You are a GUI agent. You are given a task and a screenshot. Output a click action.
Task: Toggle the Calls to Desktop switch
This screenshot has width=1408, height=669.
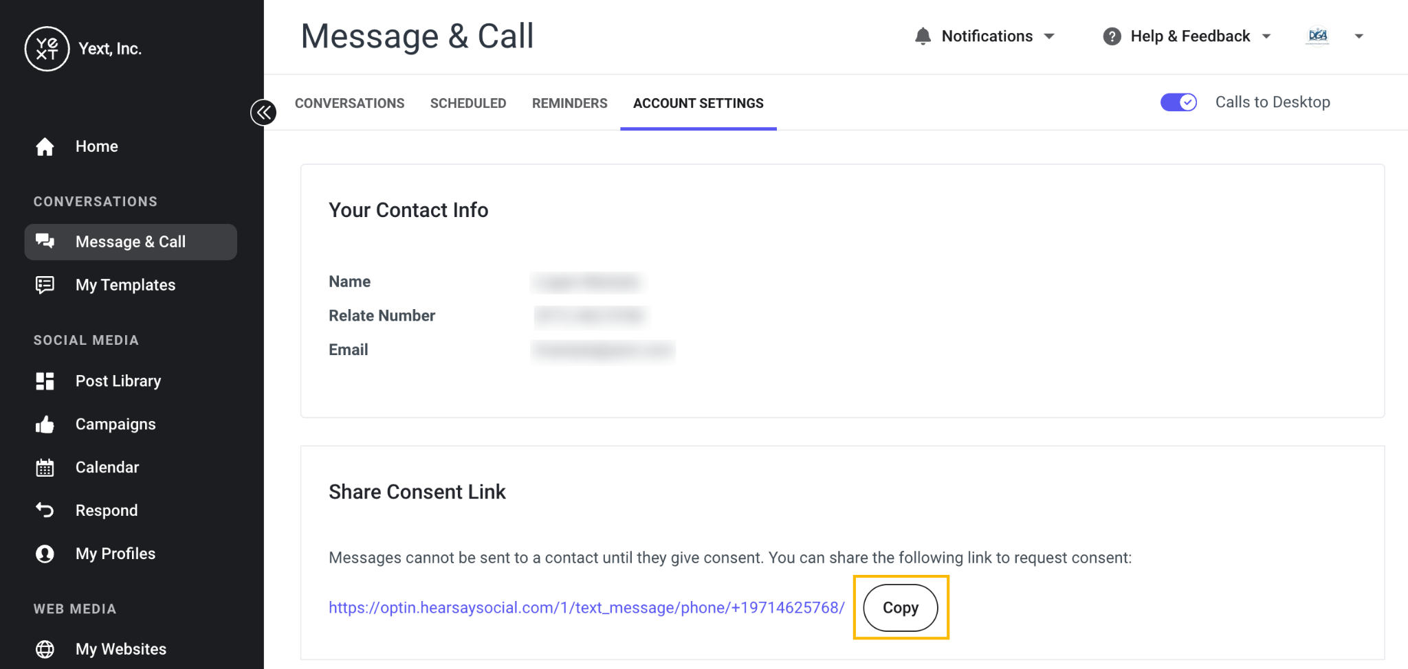click(x=1178, y=102)
